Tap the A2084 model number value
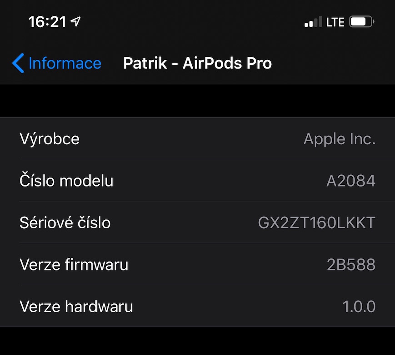Image resolution: width=395 pixels, height=355 pixels. (351, 181)
